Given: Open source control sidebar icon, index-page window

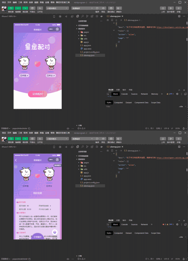Looking at the screenshot, I should click(87, 16).
